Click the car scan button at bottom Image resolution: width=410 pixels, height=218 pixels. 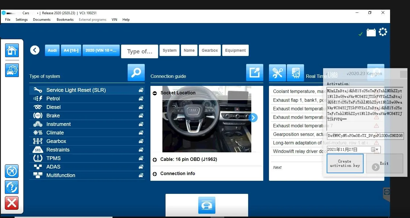207,205
